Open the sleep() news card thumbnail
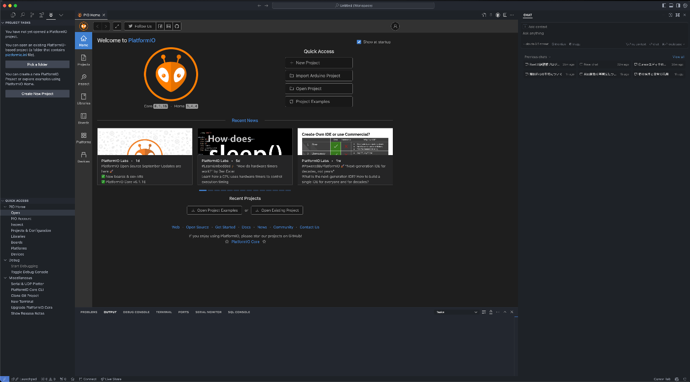 pos(245,142)
